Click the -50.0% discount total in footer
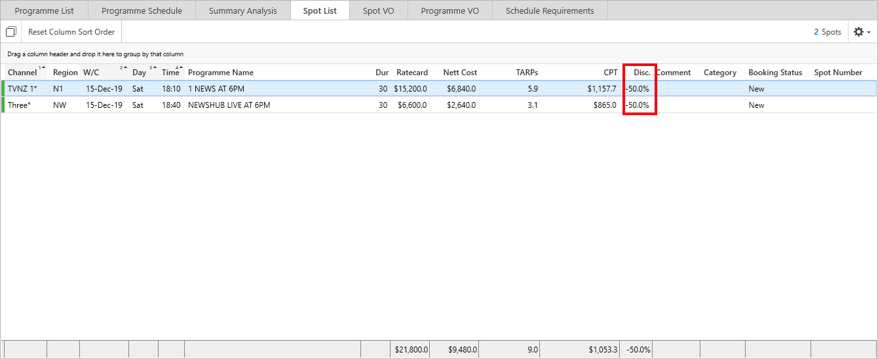 638,350
